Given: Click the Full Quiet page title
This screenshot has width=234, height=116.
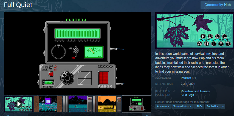Looking at the screenshot, I should [18, 5].
